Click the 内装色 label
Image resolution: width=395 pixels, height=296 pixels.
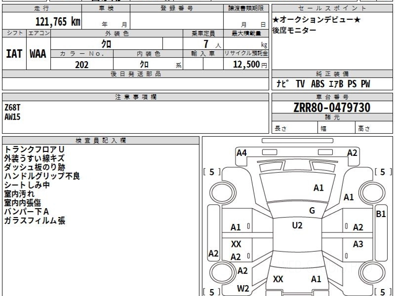[x=148, y=54]
